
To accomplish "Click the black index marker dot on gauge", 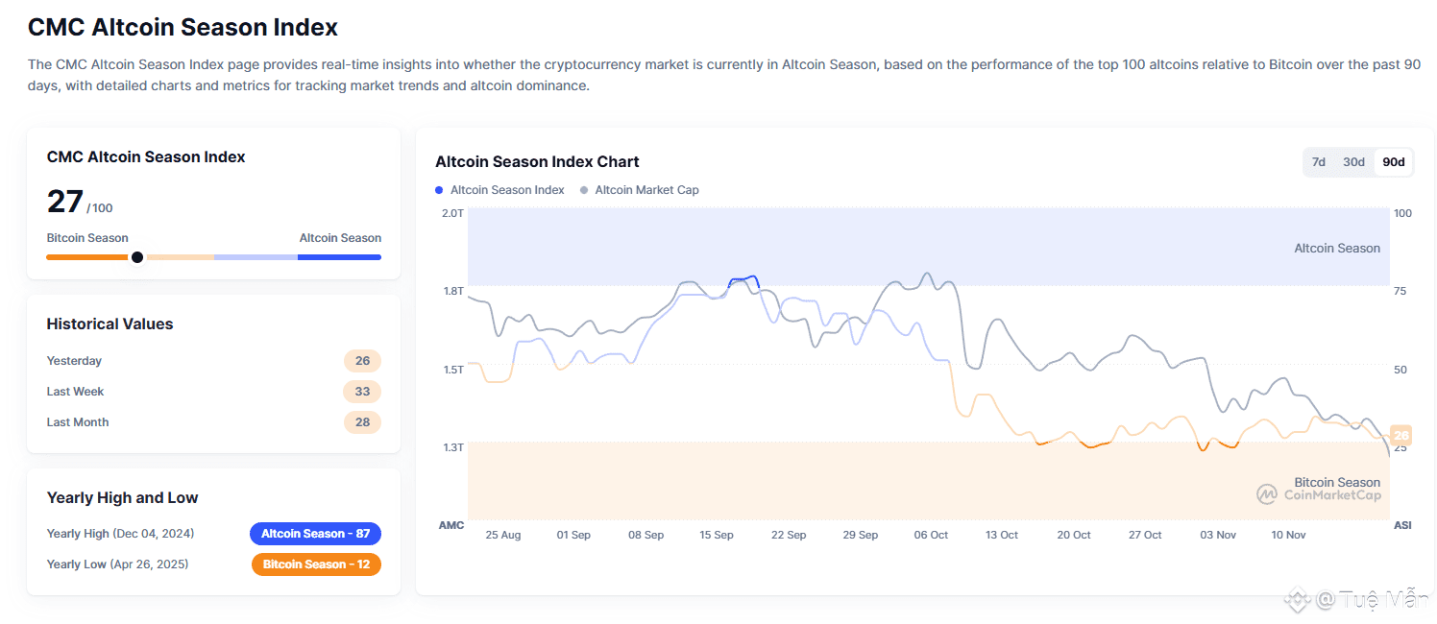I will [x=137, y=257].
